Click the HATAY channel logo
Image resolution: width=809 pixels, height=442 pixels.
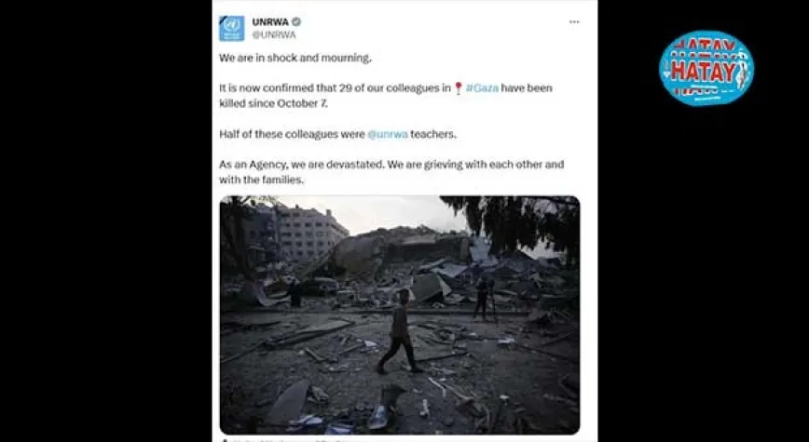click(x=706, y=68)
